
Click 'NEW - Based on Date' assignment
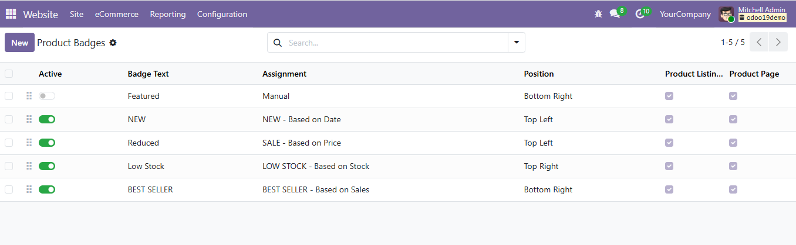pos(302,119)
